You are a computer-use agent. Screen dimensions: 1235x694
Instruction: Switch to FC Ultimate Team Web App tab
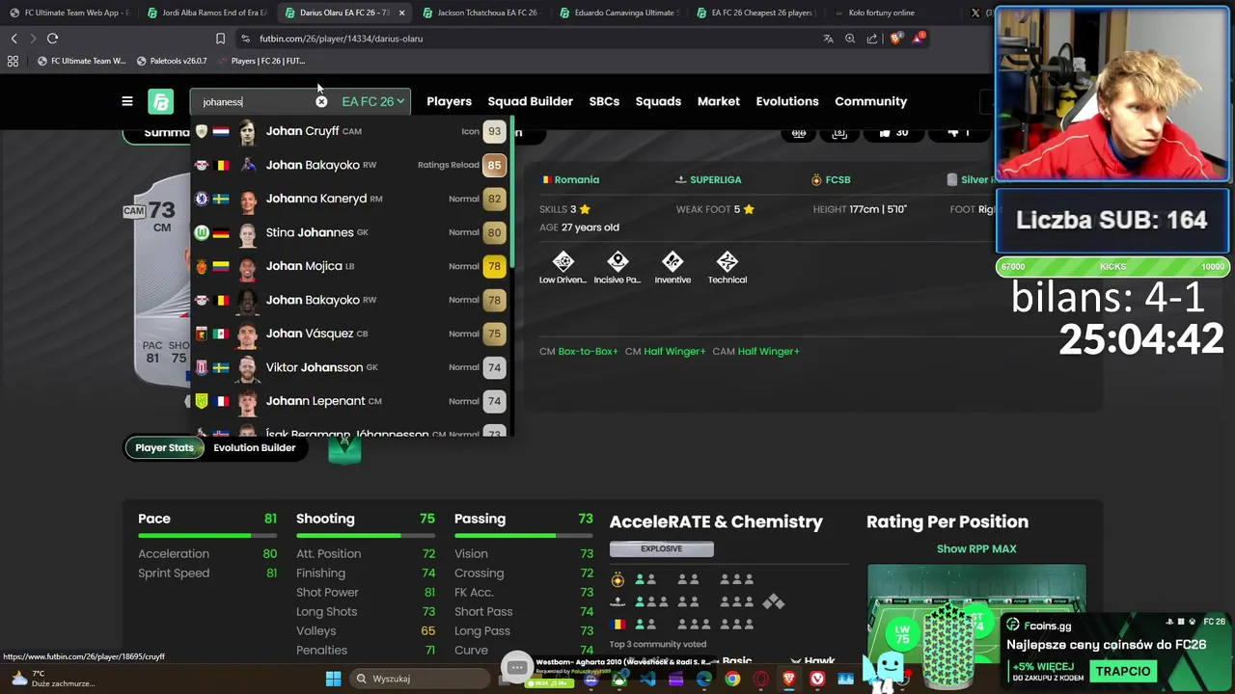[x=70, y=13]
